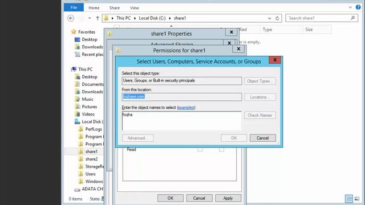Refresh the share1 folder view
The width and height of the screenshot is (365, 205).
[x=277, y=18]
